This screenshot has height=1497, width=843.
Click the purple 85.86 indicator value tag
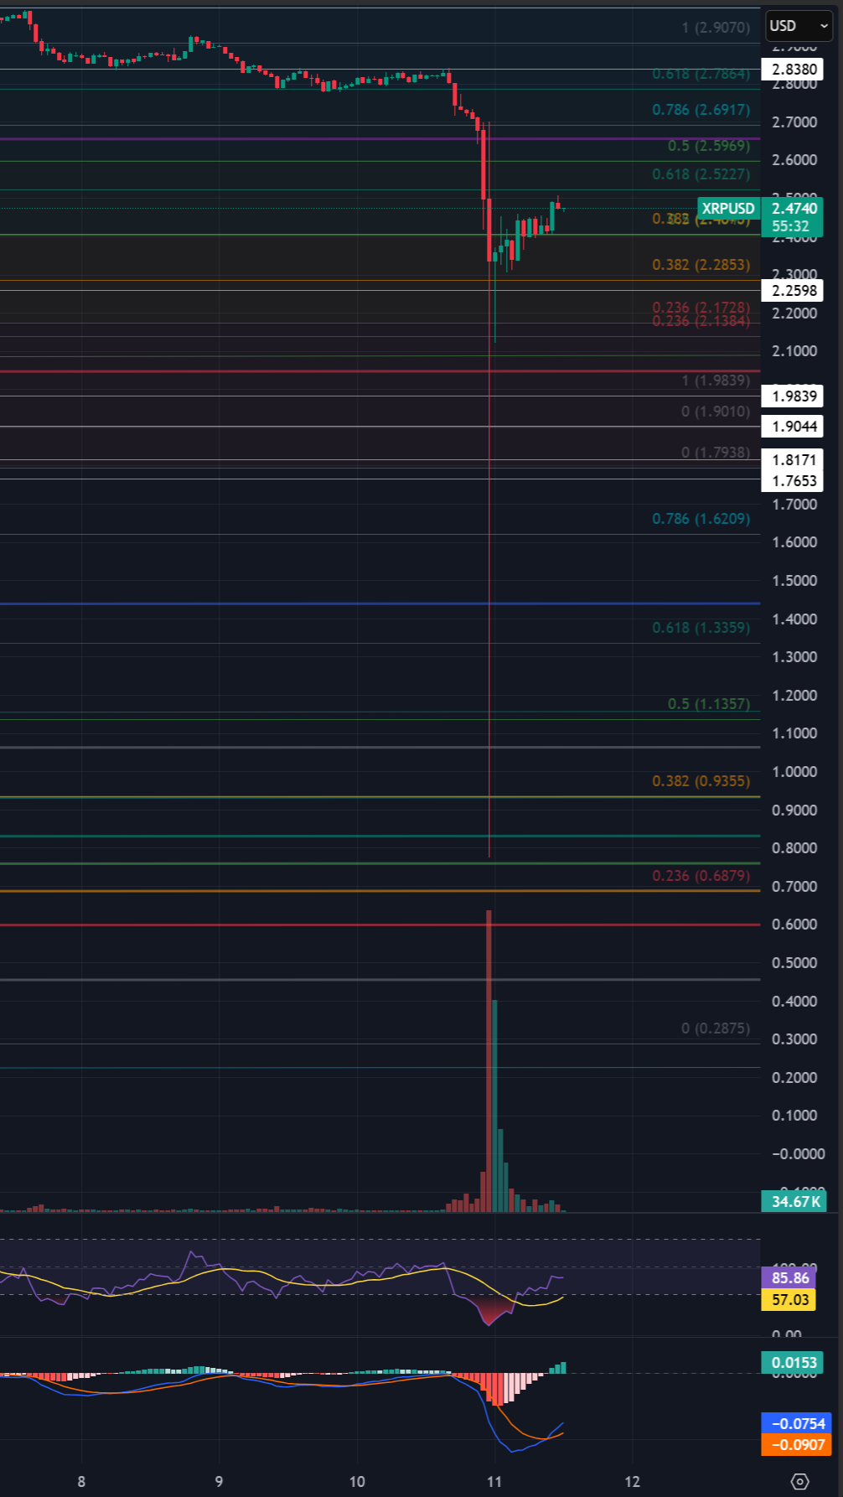(790, 1278)
